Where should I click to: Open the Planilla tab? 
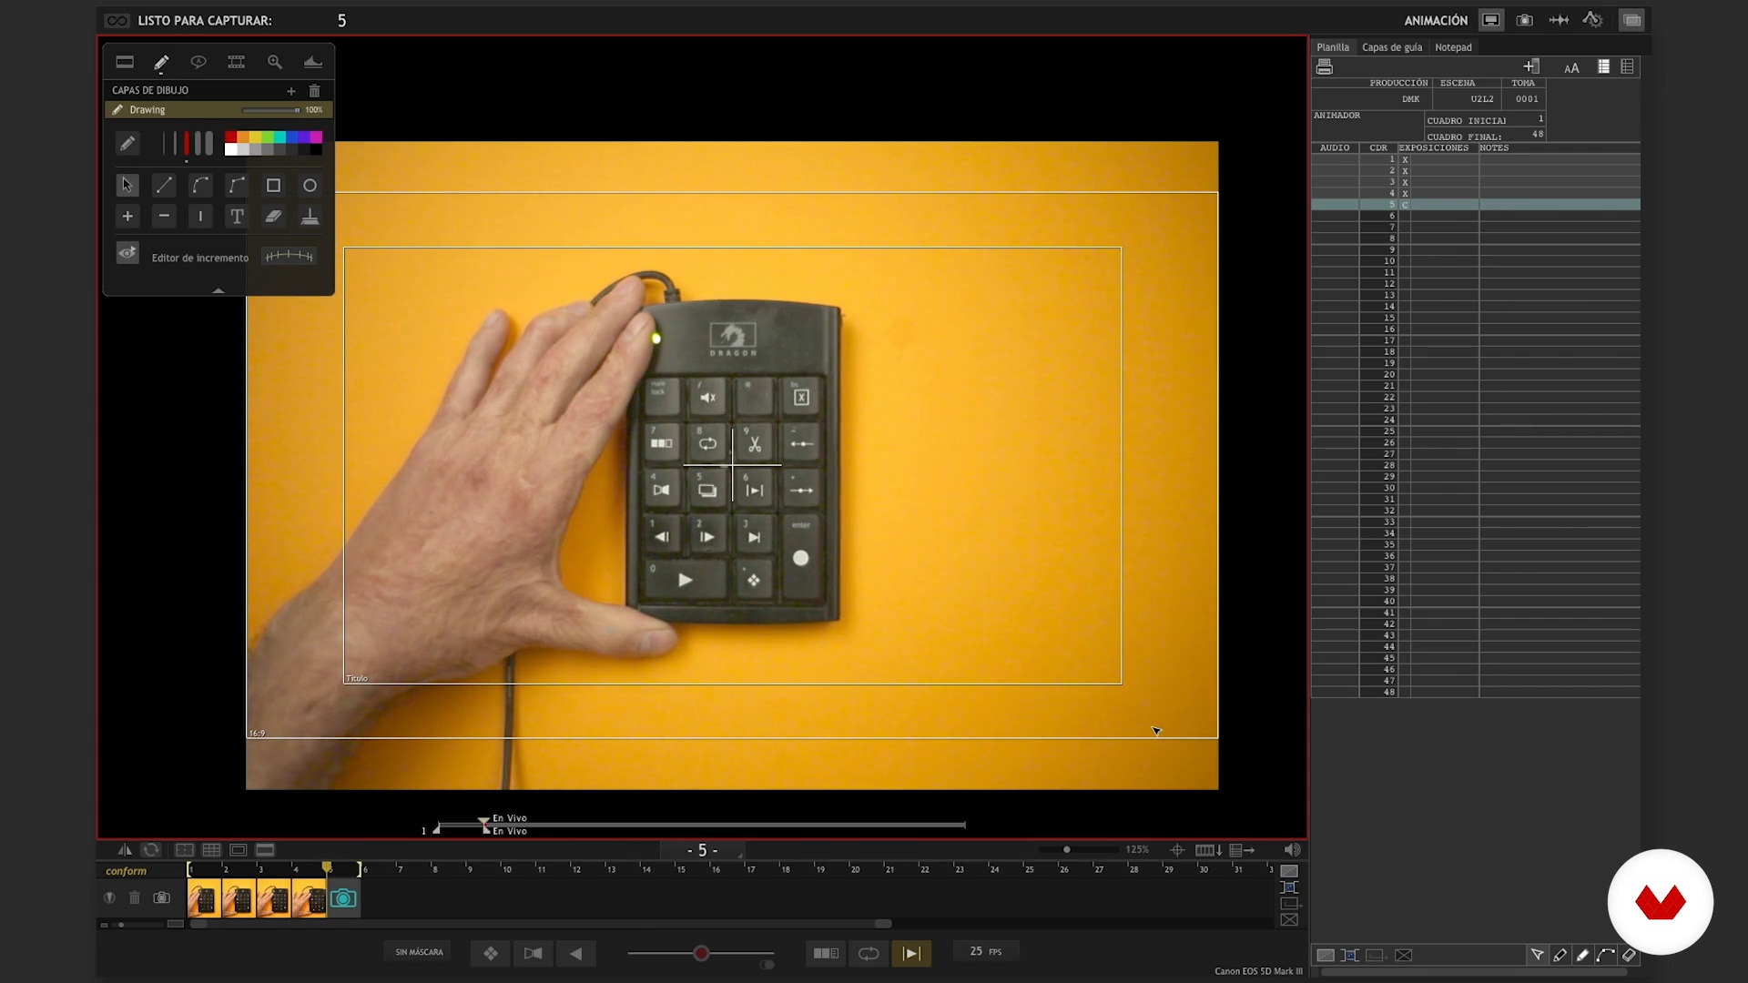click(1333, 47)
